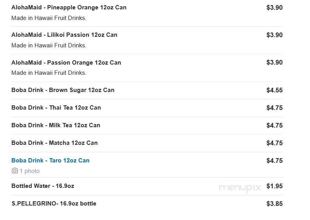Screen dimensions: 310x220
Task: Select S.PELLEGRINO 16.9oz bottle item
Action: pos(54,204)
